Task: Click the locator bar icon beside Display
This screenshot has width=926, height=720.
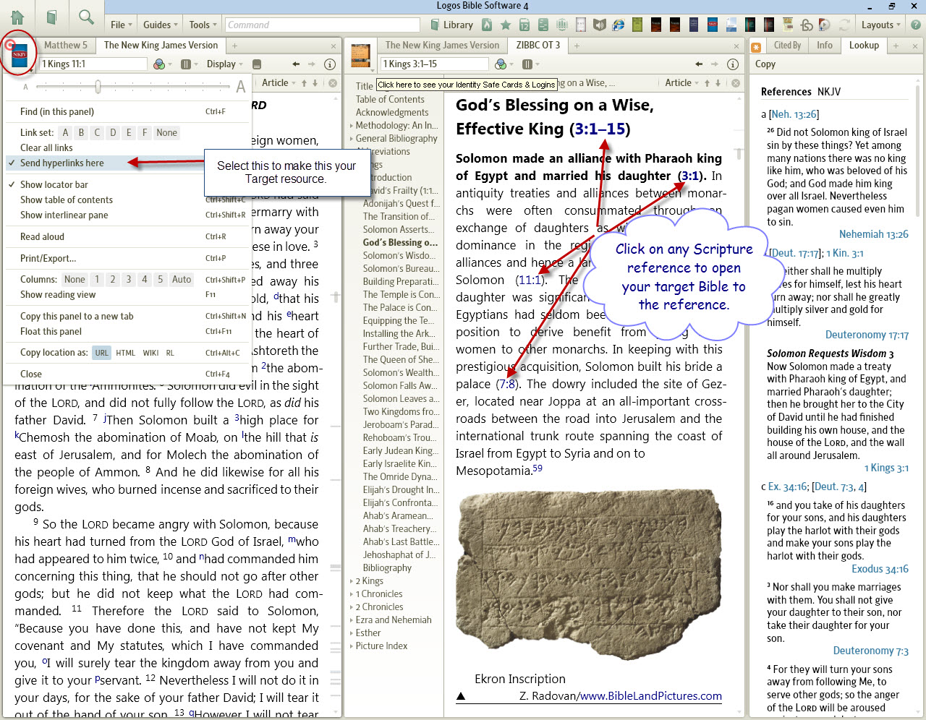Action: (x=257, y=64)
